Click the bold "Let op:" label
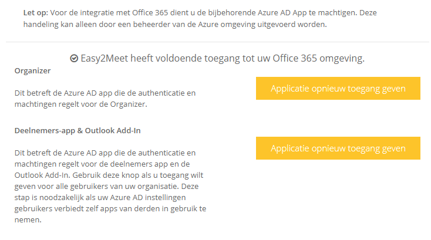The height and width of the screenshot is (240, 431). pos(36,13)
